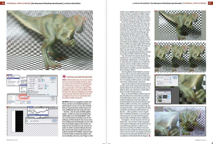The width and height of the screenshot is (213, 144).
Task: Click highlighted 'Muster festlegen' menu entry
Action: 38,115
